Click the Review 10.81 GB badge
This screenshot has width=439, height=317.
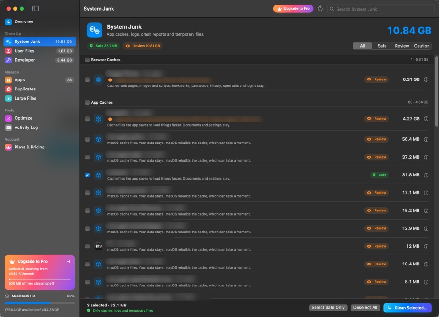pyautogui.click(x=143, y=46)
